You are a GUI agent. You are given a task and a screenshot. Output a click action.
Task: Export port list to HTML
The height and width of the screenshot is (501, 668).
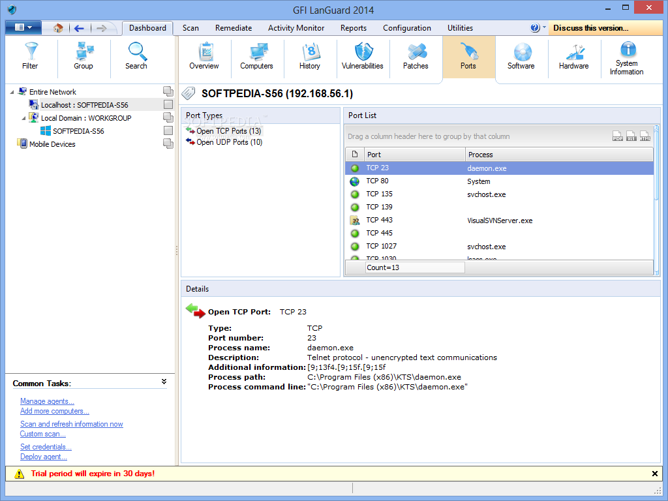click(x=645, y=136)
